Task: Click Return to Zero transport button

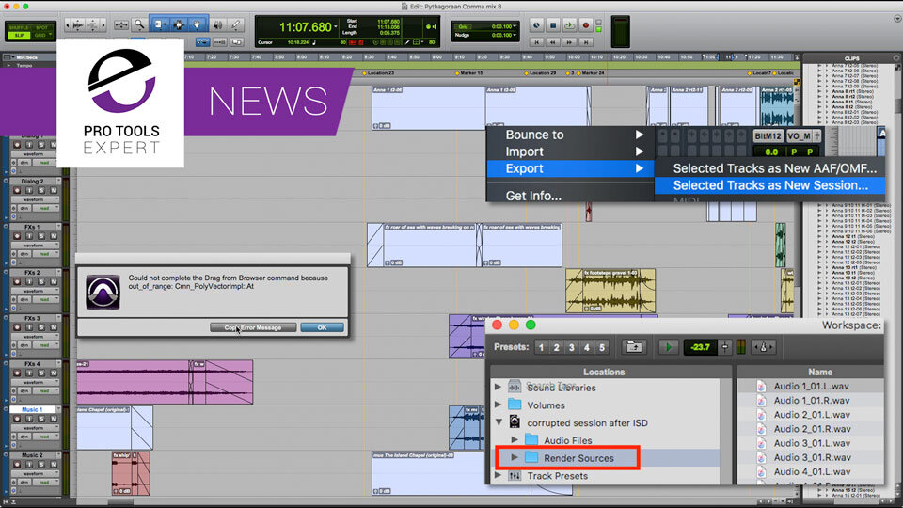Action: pyautogui.click(x=536, y=42)
